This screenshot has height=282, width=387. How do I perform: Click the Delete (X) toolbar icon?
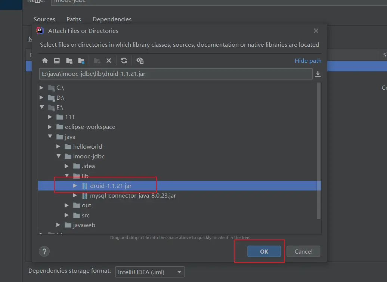coord(109,61)
